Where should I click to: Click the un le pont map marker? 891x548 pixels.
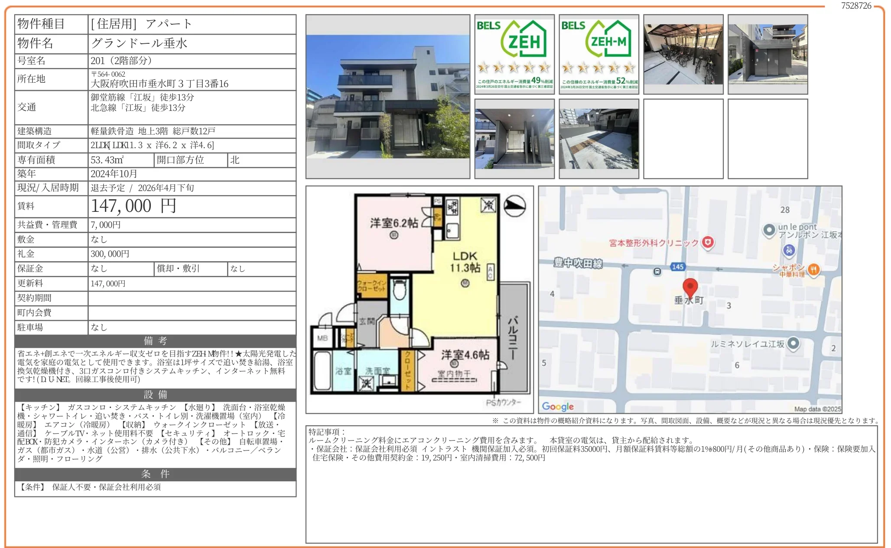pyautogui.click(x=769, y=230)
